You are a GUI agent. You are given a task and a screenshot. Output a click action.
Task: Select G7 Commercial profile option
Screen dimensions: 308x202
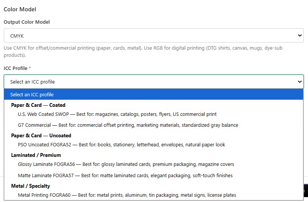tap(153, 125)
